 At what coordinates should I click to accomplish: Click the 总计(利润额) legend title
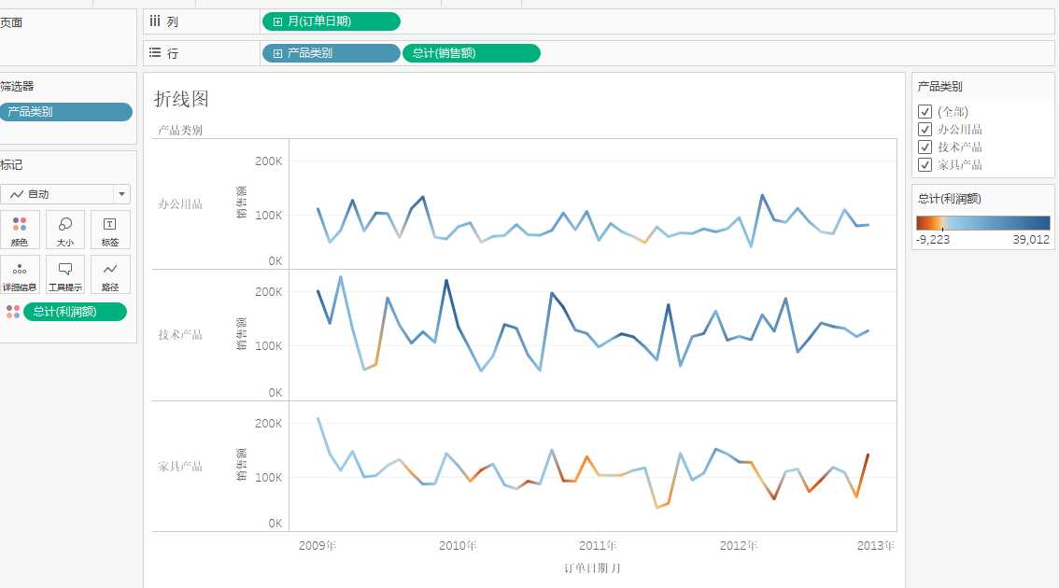pyautogui.click(x=949, y=199)
